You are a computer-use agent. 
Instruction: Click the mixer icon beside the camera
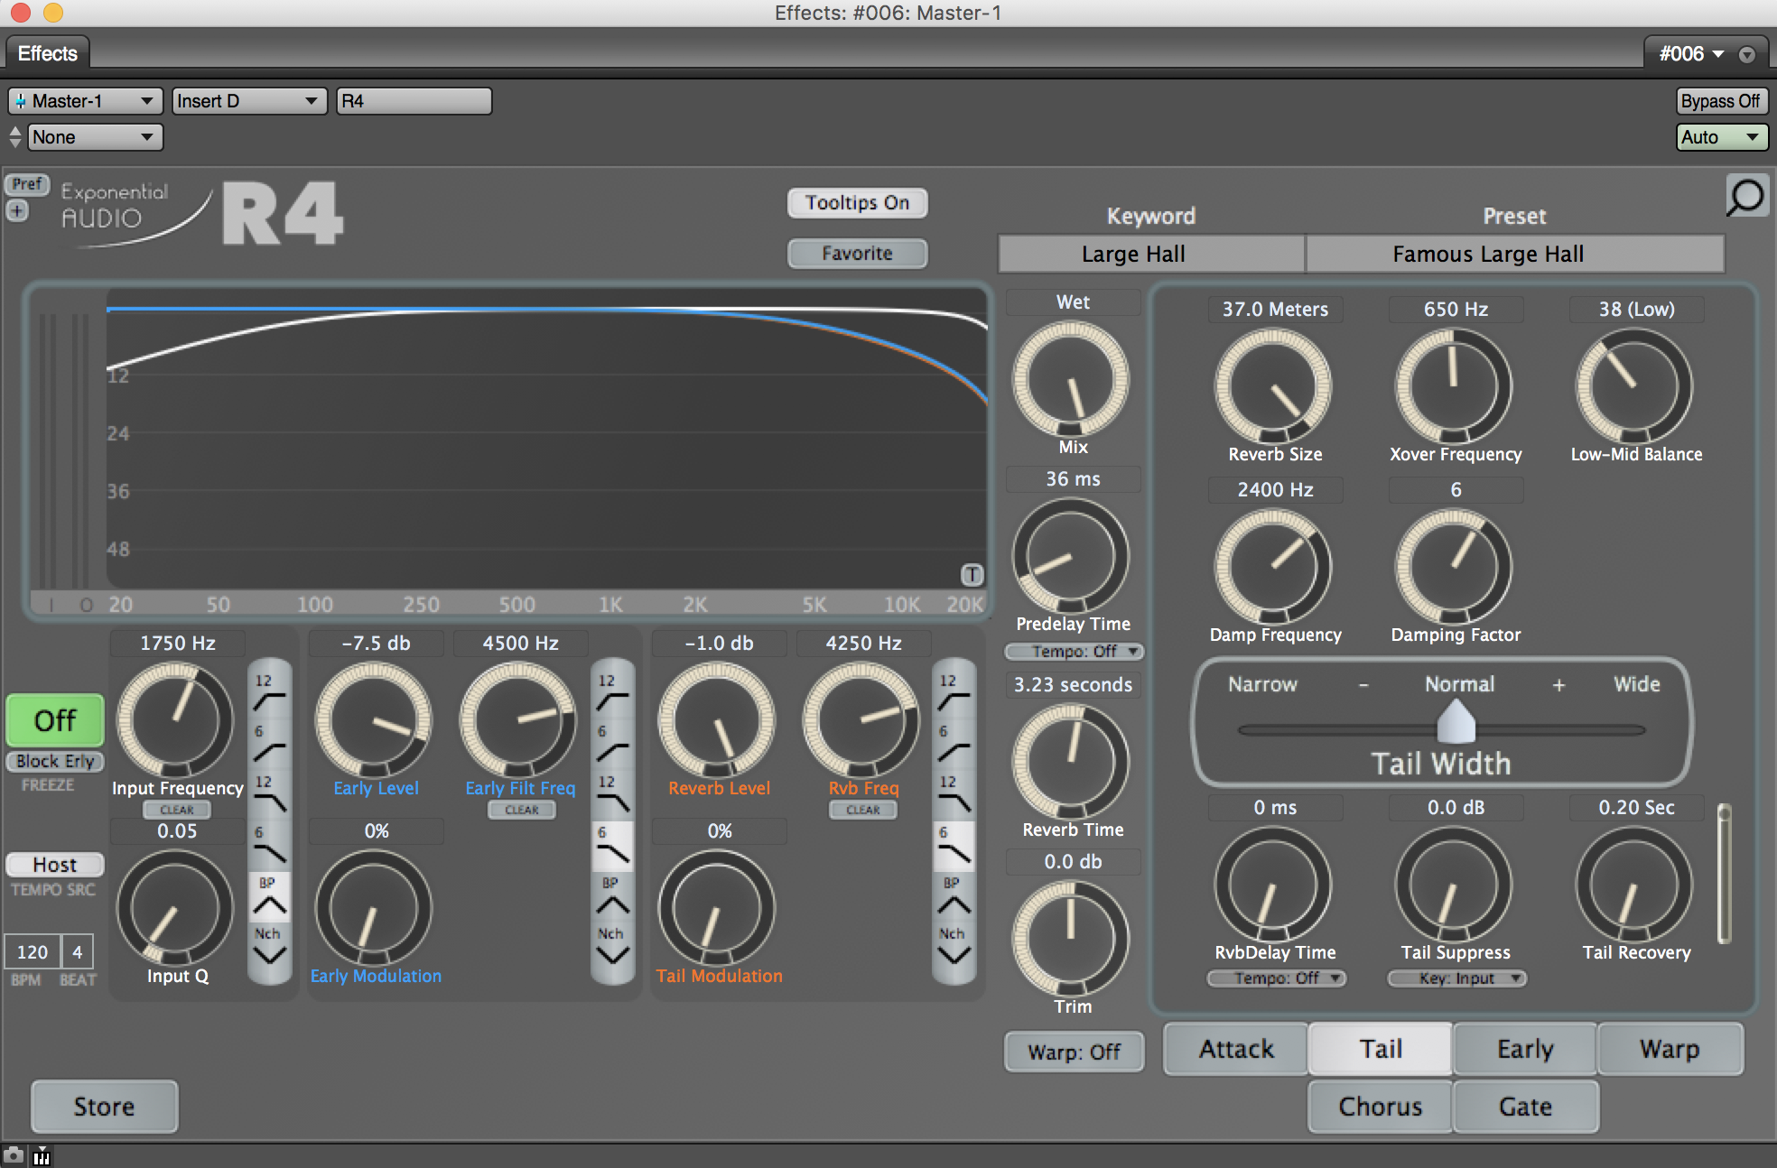[x=42, y=1155]
